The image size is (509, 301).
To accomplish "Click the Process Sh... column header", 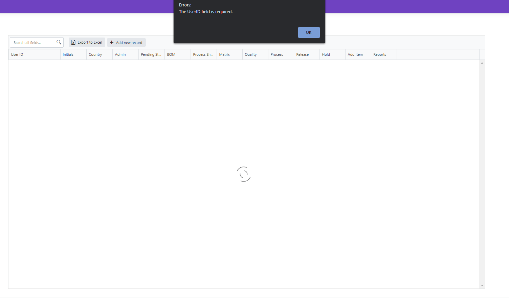I will (x=204, y=54).
